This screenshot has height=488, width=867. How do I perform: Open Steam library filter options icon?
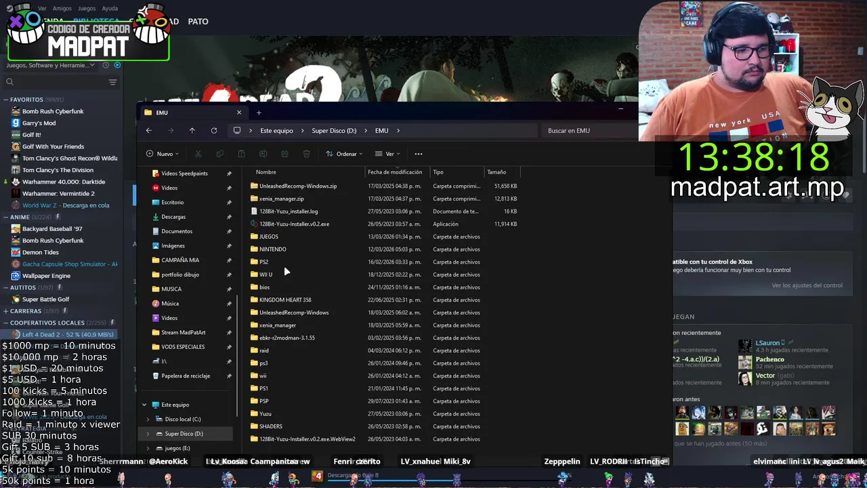(x=112, y=82)
